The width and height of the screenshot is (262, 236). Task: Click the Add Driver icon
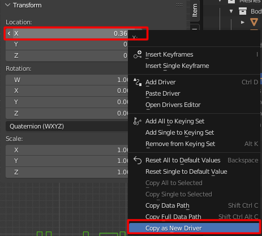click(138, 82)
